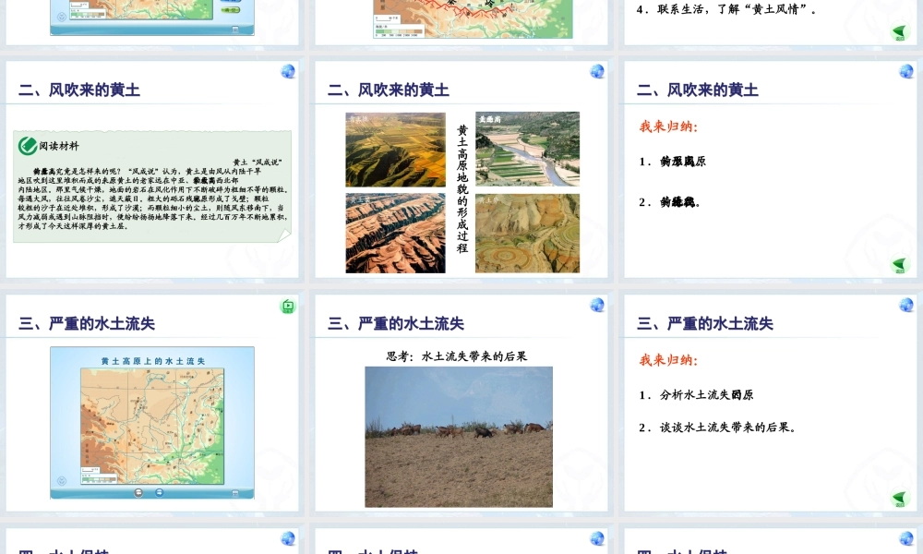Click the globe icon on the bottom-right partial slide

tap(906, 538)
